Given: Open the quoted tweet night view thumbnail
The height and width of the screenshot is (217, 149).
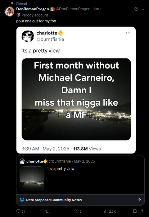Looking at the screenshot, I should (x=32, y=179).
